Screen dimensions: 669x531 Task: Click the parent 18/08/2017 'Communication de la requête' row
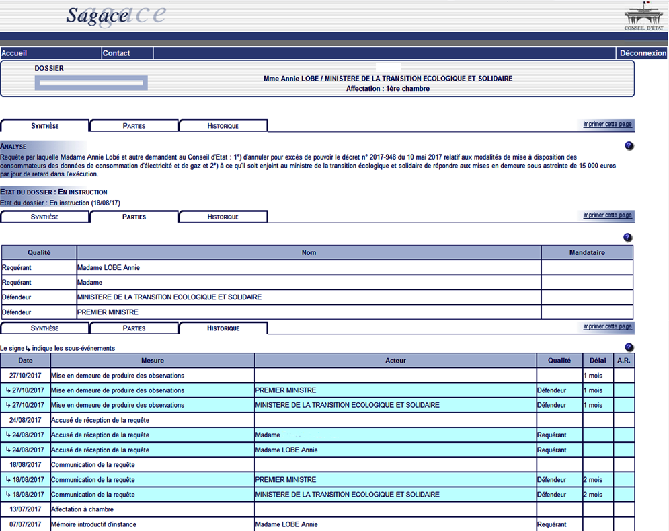pyautogui.click(x=317, y=465)
